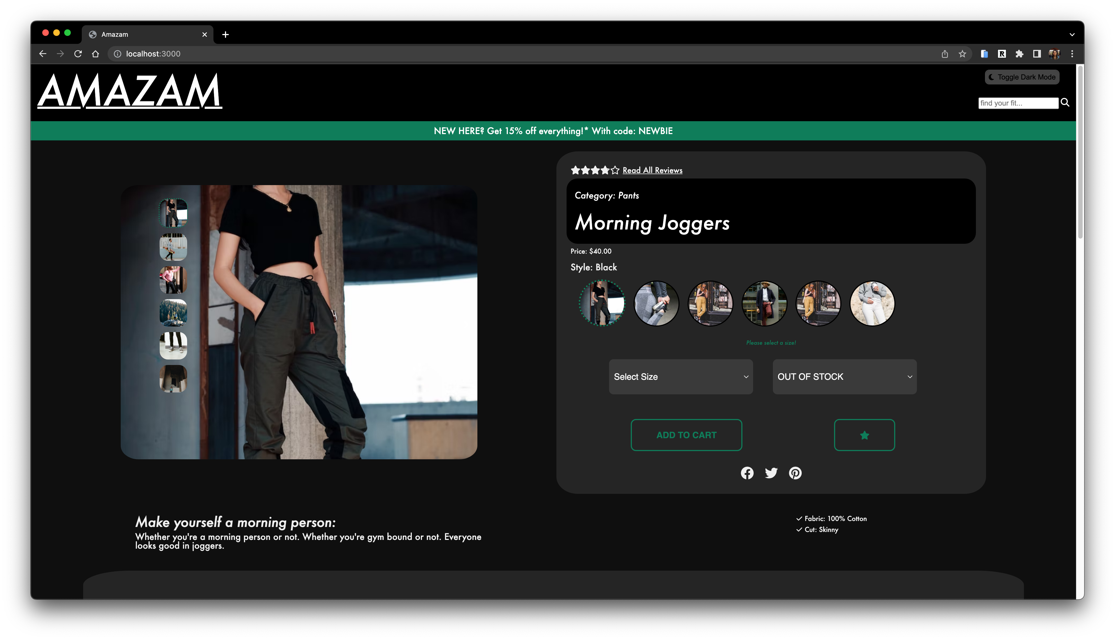This screenshot has width=1115, height=640.
Task: Click the Chrome profile avatar
Action: pyautogui.click(x=1054, y=54)
